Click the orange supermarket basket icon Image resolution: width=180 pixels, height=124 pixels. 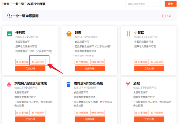(x=69, y=34)
